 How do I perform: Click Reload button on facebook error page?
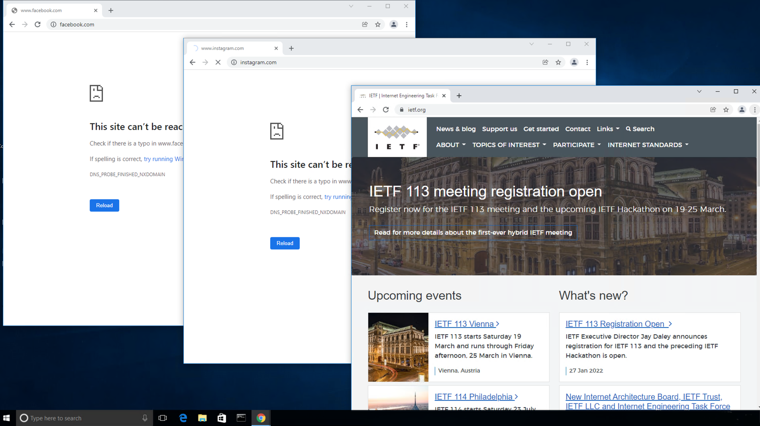point(104,205)
